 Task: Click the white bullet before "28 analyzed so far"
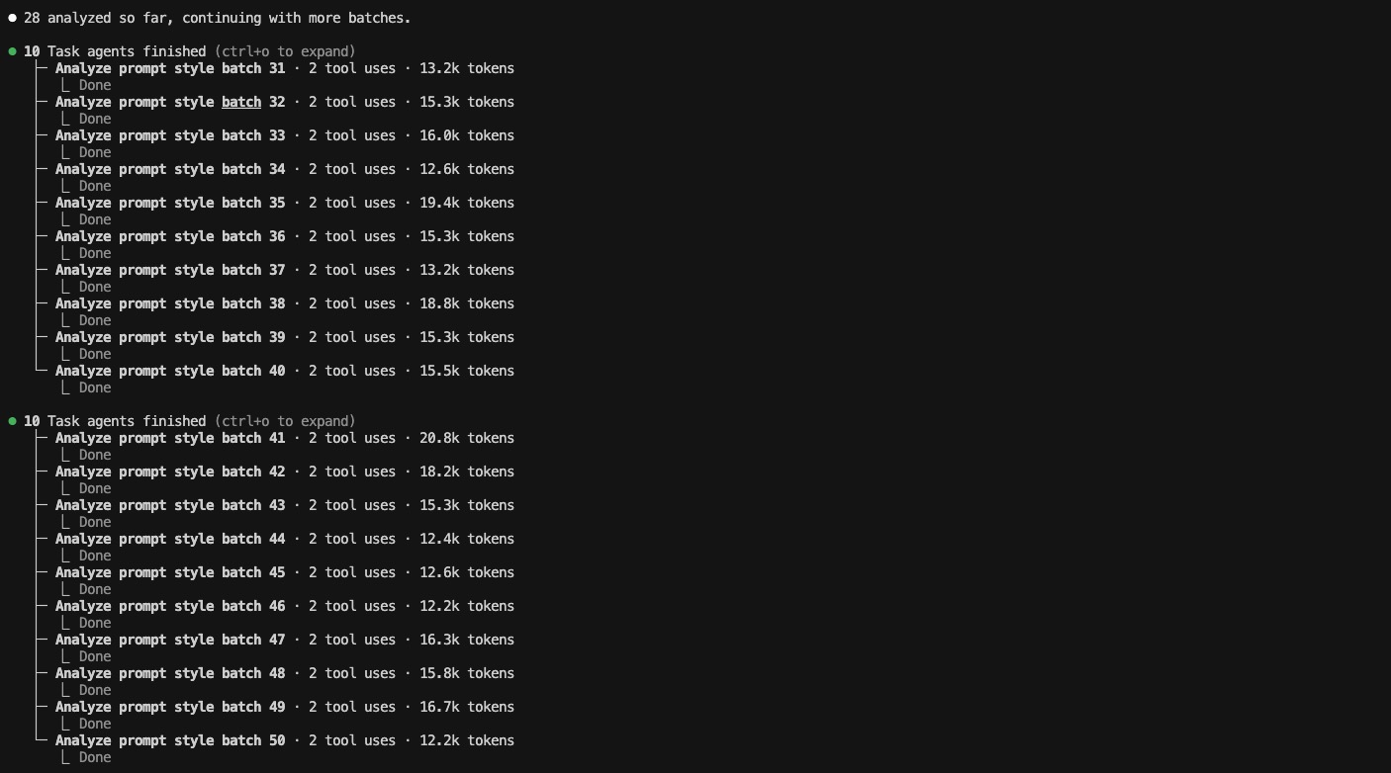coord(12,18)
